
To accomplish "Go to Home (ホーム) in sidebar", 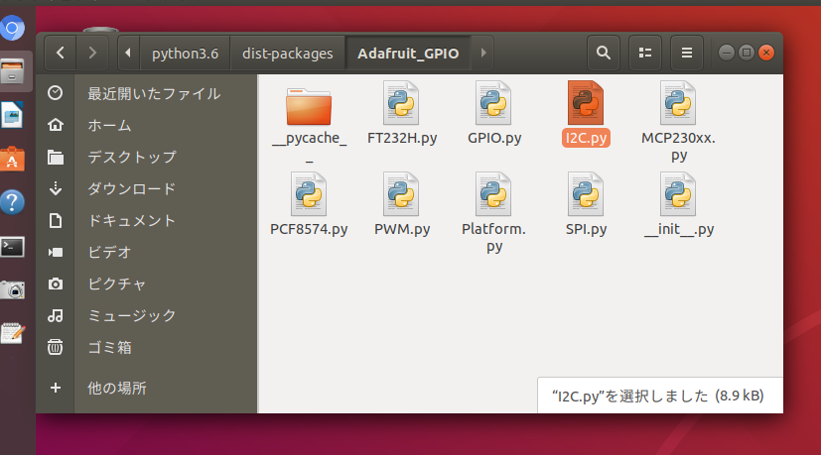I will tap(109, 126).
